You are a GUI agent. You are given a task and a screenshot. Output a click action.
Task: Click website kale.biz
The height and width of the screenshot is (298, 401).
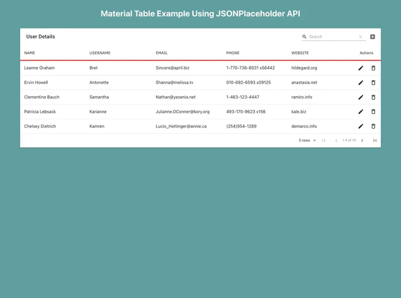point(298,112)
